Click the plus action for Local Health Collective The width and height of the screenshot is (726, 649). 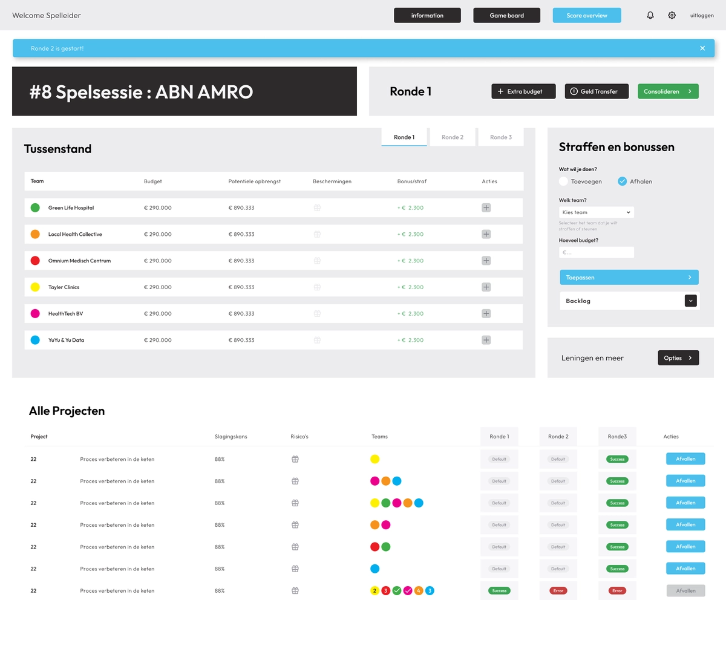point(486,234)
